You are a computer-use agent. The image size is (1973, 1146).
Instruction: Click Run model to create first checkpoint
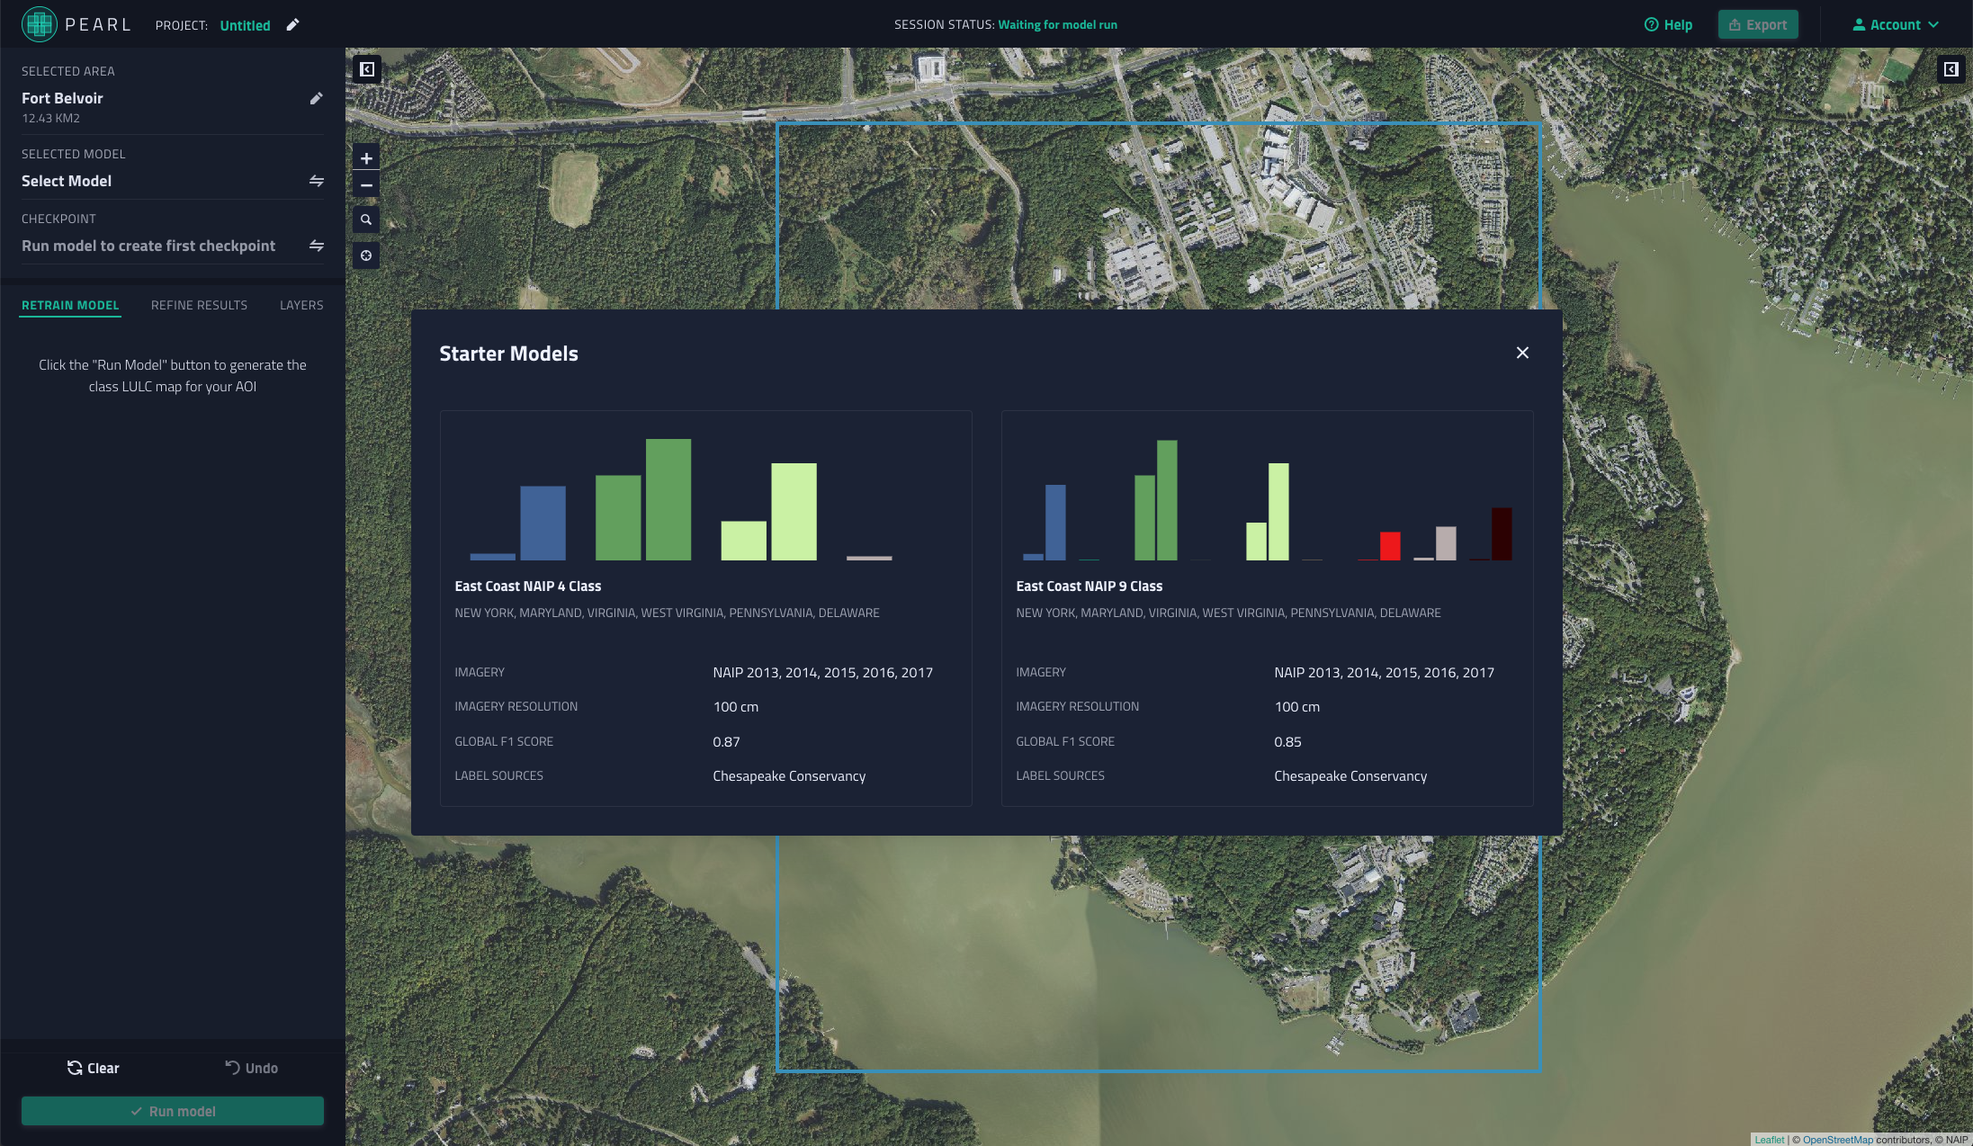(148, 246)
